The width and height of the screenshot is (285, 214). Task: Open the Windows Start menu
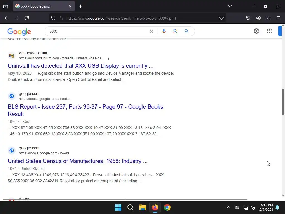point(118,207)
